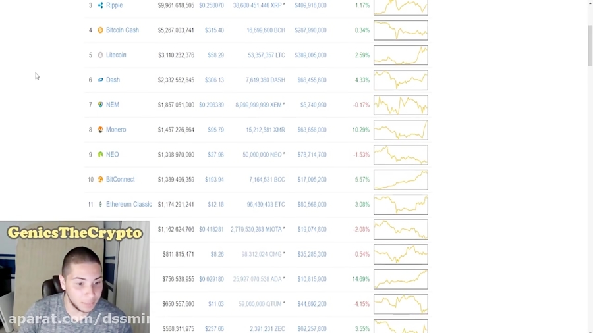Click NEM volume $5,740,990
This screenshot has width=593, height=333.
(x=313, y=105)
